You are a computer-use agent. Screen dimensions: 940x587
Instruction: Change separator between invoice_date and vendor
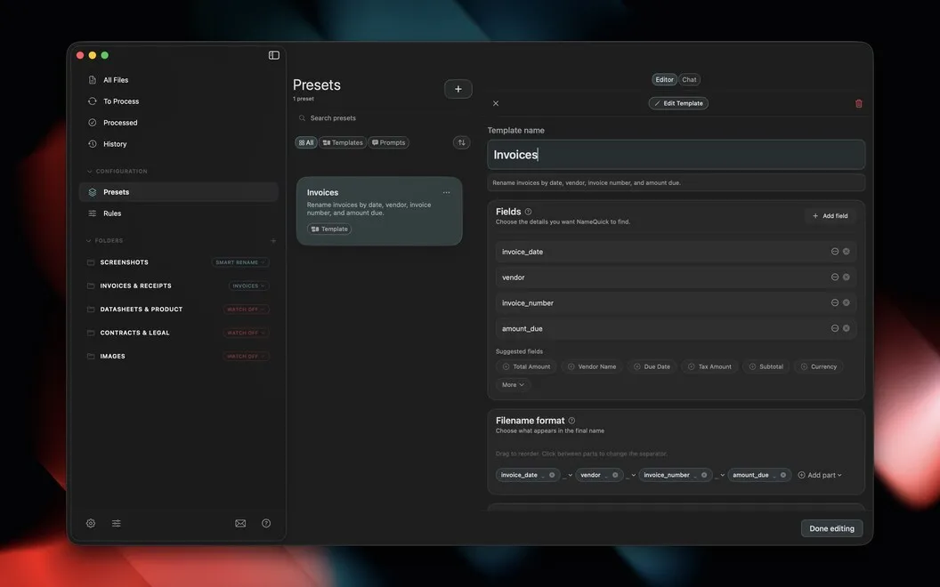click(x=566, y=475)
